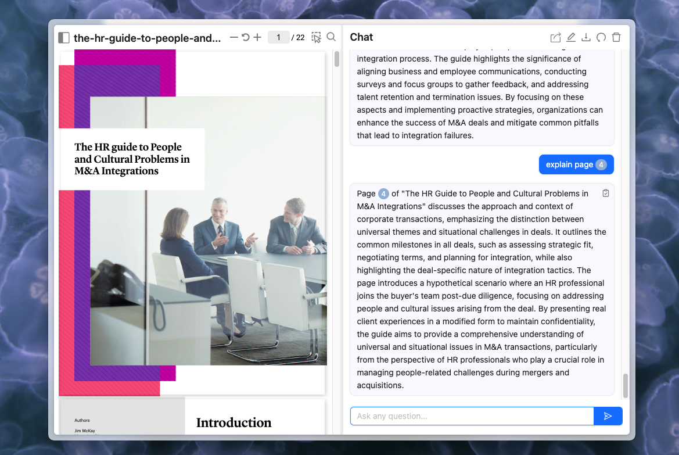Click the 'Authors' label in the PDF

pos(82,420)
